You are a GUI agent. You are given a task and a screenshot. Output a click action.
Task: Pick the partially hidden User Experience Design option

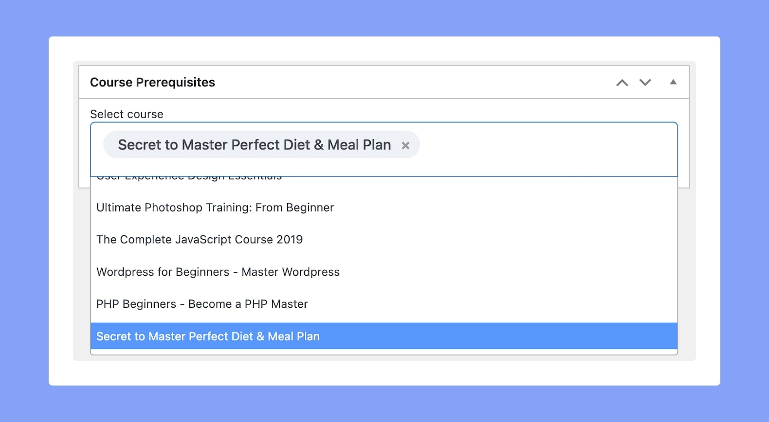(384, 179)
